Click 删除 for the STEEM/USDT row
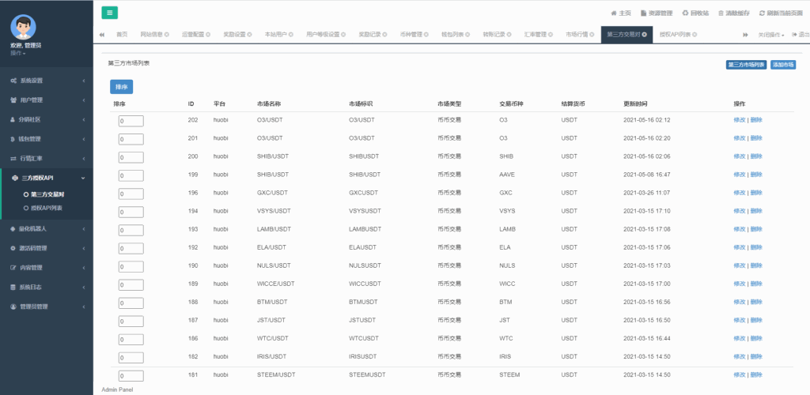The image size is (810, 395). 755,375
